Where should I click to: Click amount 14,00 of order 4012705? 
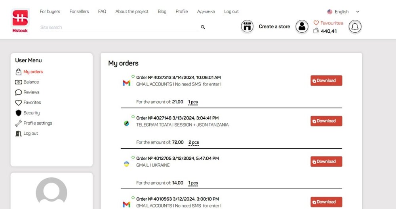click(x=177, y=183)
